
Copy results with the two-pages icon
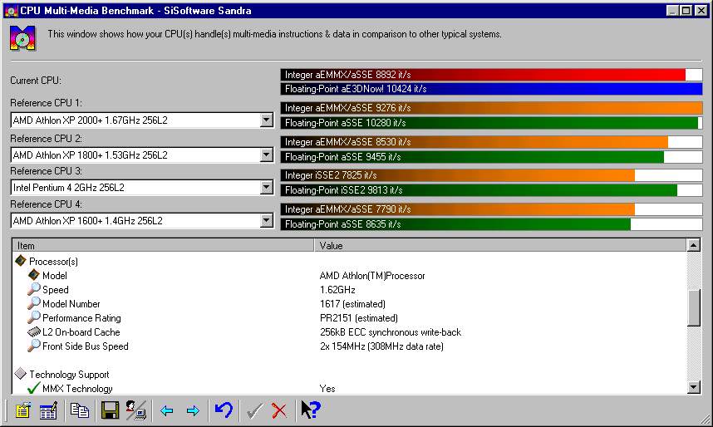pyautogui.click(x=80, y=410)
